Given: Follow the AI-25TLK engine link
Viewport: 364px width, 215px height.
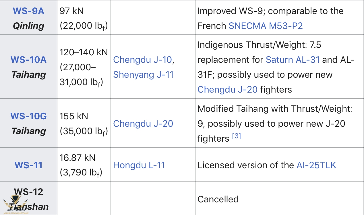Looking at the screenshot, I should [316, 165].
